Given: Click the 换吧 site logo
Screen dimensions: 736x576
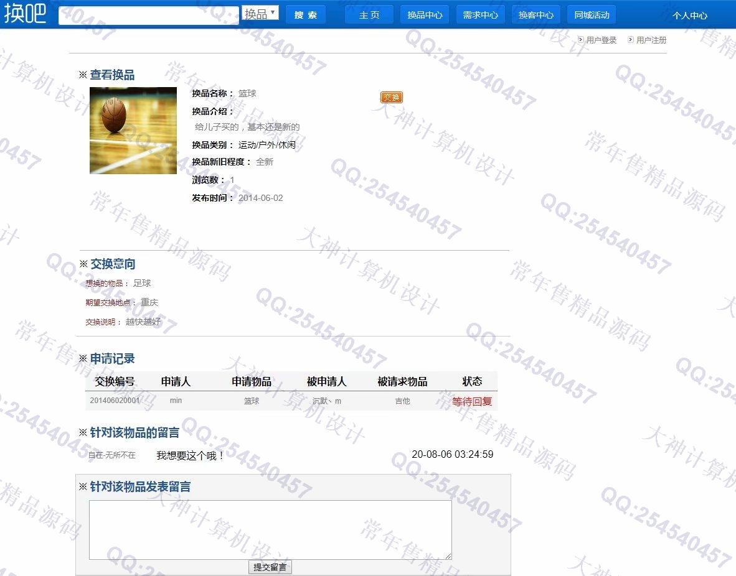Looking at the screenshot, I should pyautogui.click(x=26, y=13).
